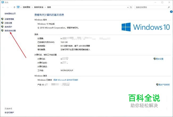This screenshot has height=117, width=173.
Task: Expand chevron after 系统和安全 breadcrumb
Action: (x=45, y=7)
